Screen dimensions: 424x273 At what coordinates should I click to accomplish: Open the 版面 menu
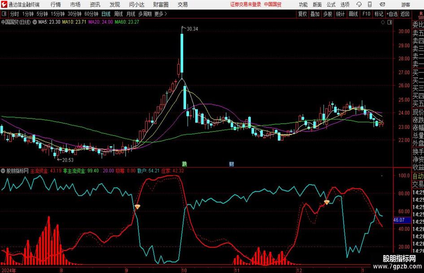[317, 4]
